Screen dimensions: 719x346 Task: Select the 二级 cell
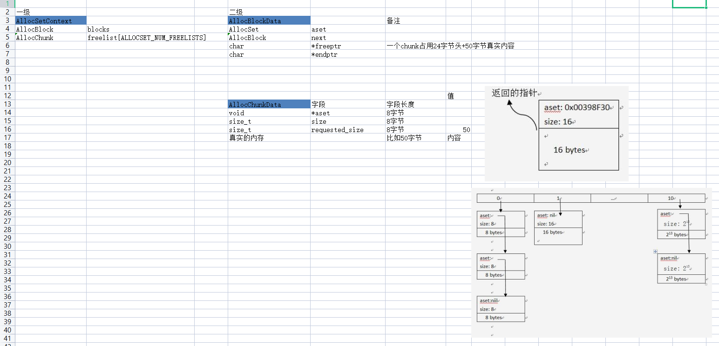pyautogui.click(x=269, y=13)
